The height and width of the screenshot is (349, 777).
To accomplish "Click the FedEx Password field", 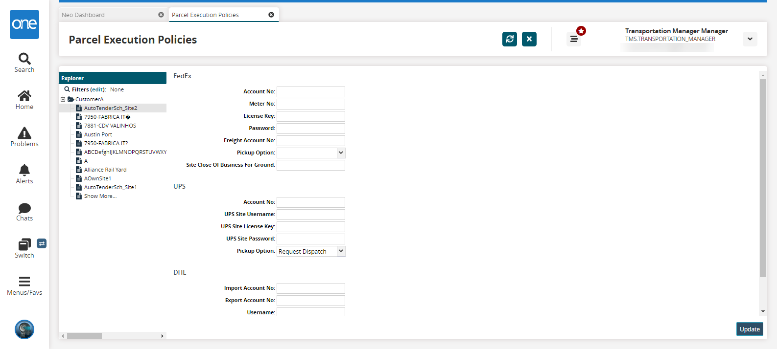I will [x=311, y=129].
